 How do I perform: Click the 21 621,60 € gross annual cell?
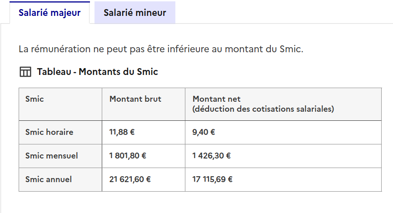click(144, 179)
